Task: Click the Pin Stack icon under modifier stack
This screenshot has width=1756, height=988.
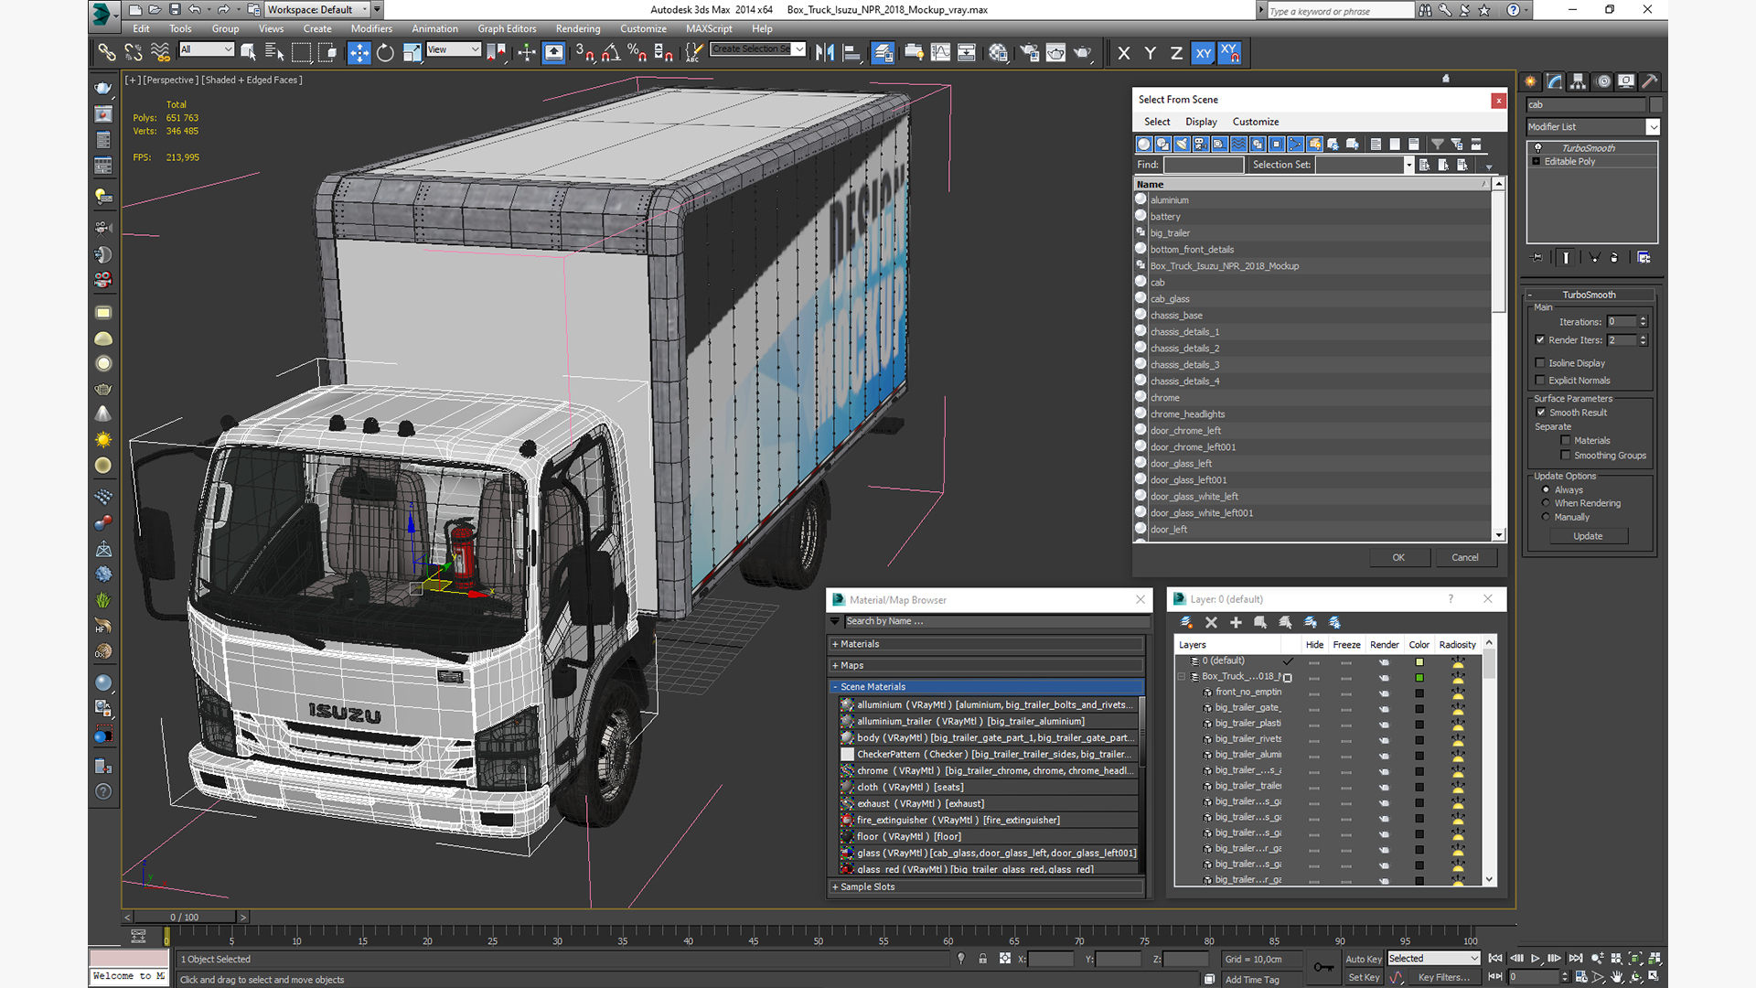Action: [1536, 258]
